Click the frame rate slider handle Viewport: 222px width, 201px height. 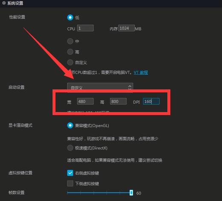[131, 193]
